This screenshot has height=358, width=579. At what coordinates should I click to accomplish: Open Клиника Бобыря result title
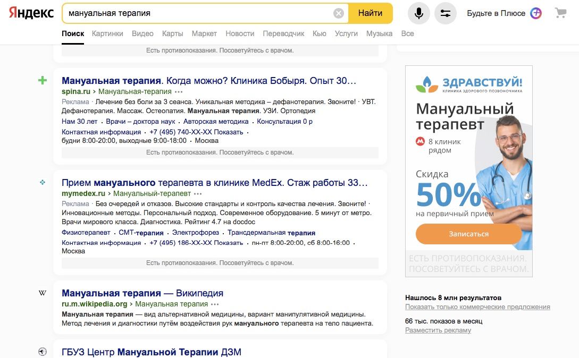point(209,80)
